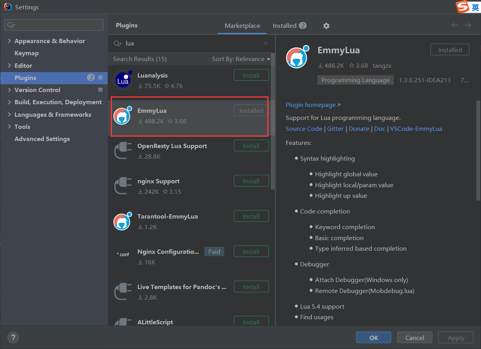This screenshot has height=349, width=481.
Task: Click the settings search magnifier icon
Action: click(x=11, y=25)
